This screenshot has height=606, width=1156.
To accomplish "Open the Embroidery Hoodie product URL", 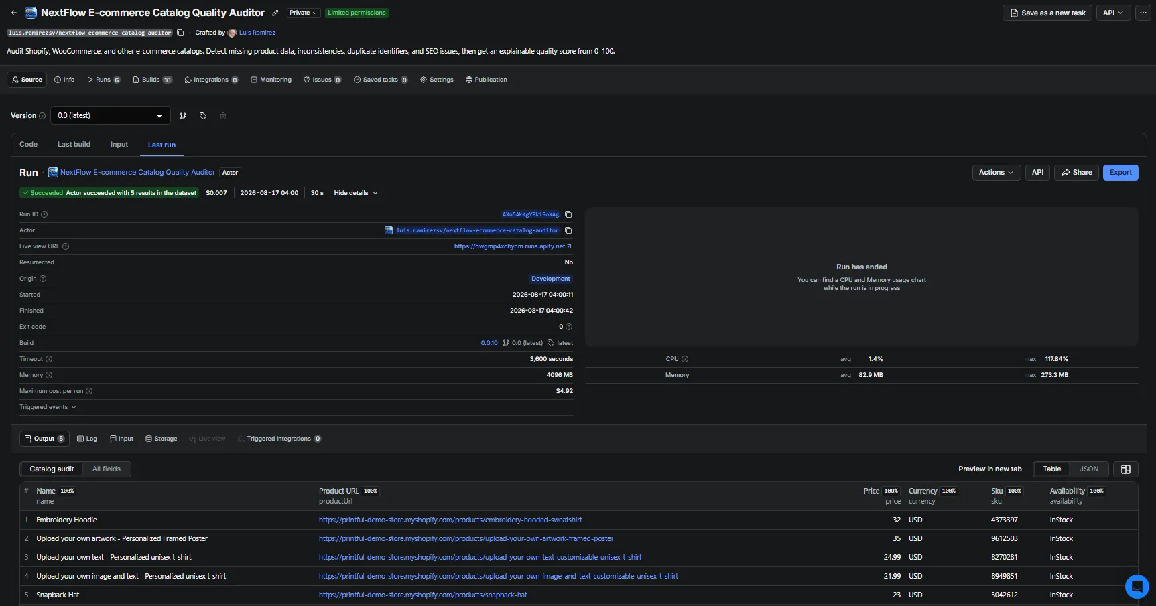I will [450, 520].
